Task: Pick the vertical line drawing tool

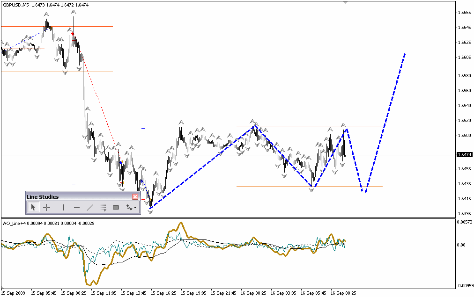Action: point(63,207)
